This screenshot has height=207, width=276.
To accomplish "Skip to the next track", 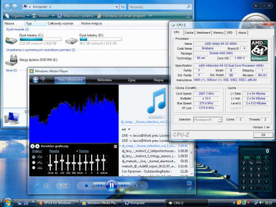I will [x=124, y=185].
